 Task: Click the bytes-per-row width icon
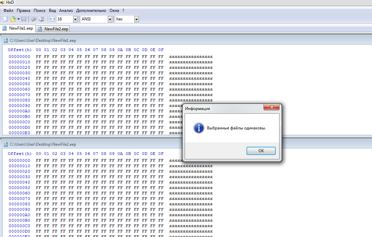[52, 19]
